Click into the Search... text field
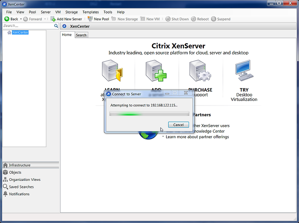299x223 pixels. 28,26
